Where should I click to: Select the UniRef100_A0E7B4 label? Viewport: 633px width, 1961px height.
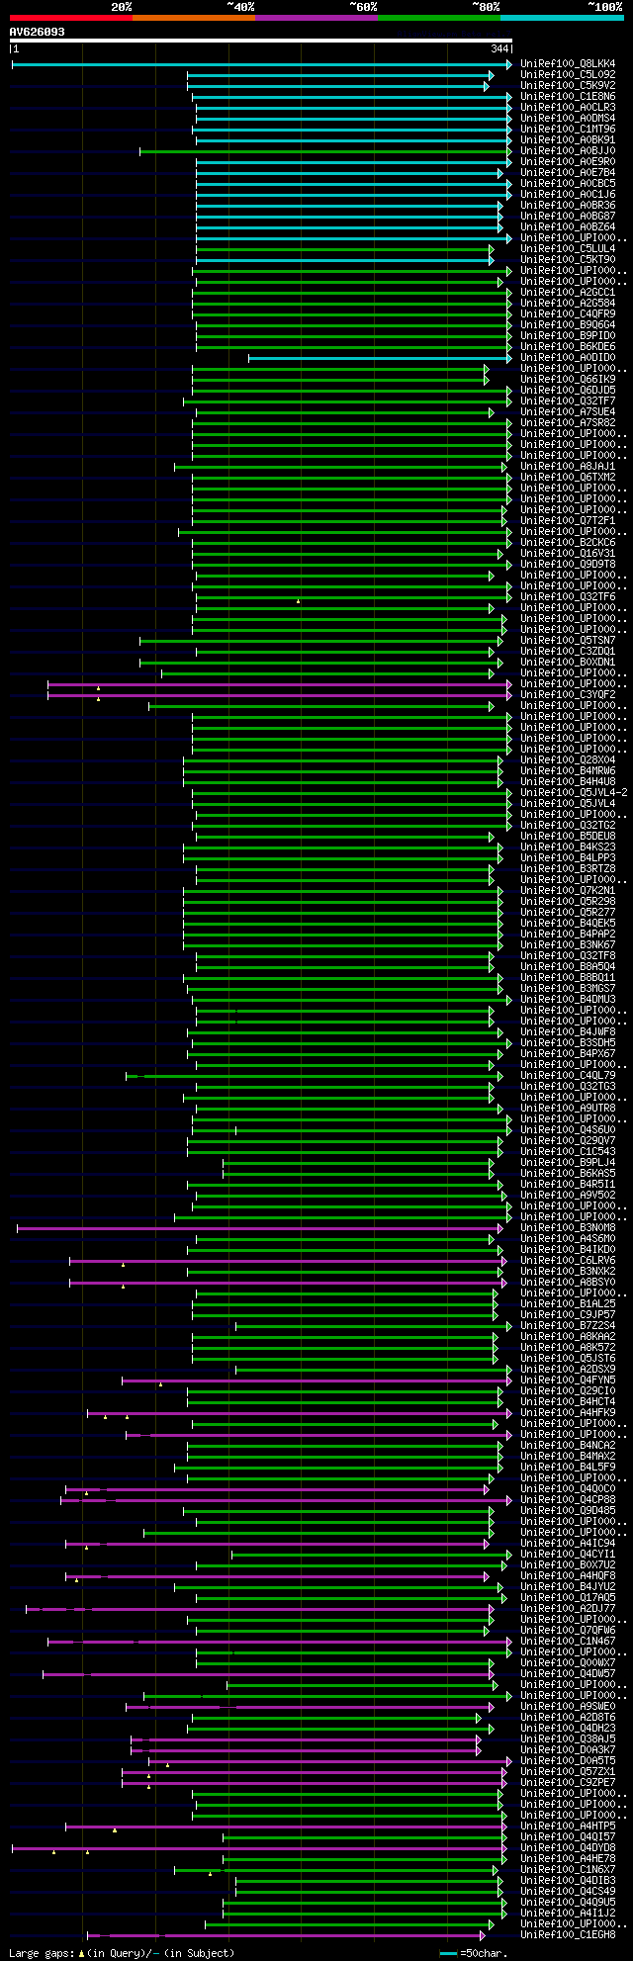tap(568, 173)
